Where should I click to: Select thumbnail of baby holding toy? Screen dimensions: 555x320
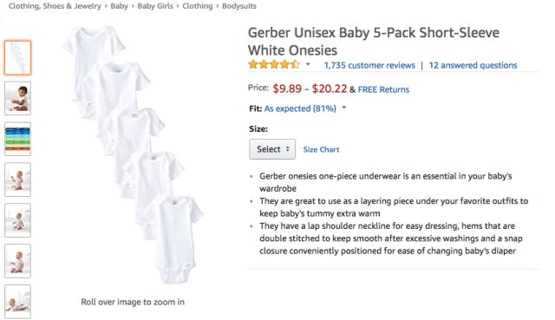click(x=17, y=98)
